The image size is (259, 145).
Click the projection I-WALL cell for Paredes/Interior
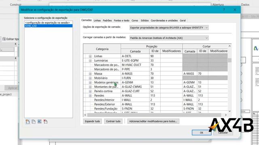[135, 100]
